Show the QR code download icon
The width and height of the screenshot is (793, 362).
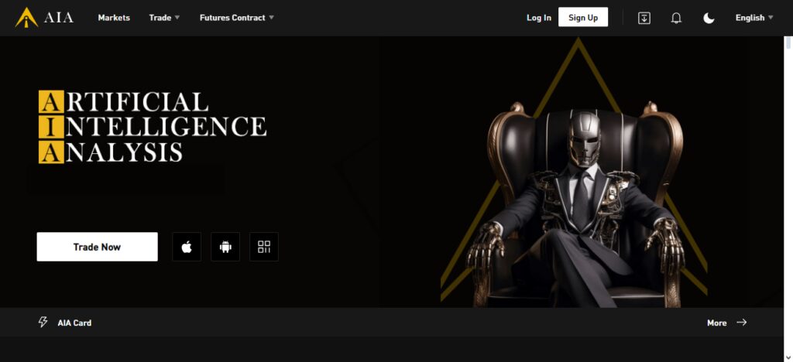264,247
